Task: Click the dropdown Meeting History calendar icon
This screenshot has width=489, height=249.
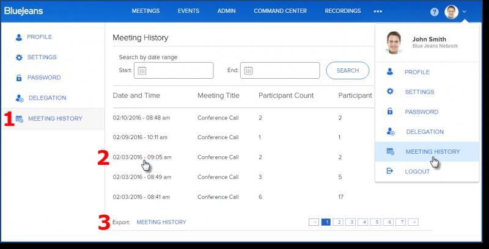Action: click(390, 151)
